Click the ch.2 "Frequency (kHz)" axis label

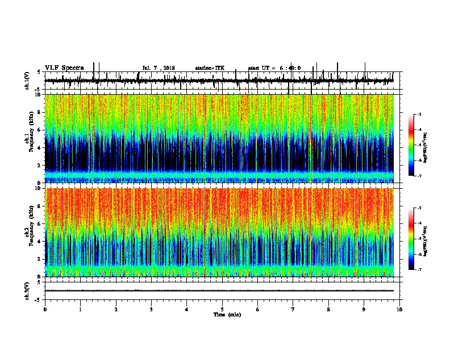31,225
